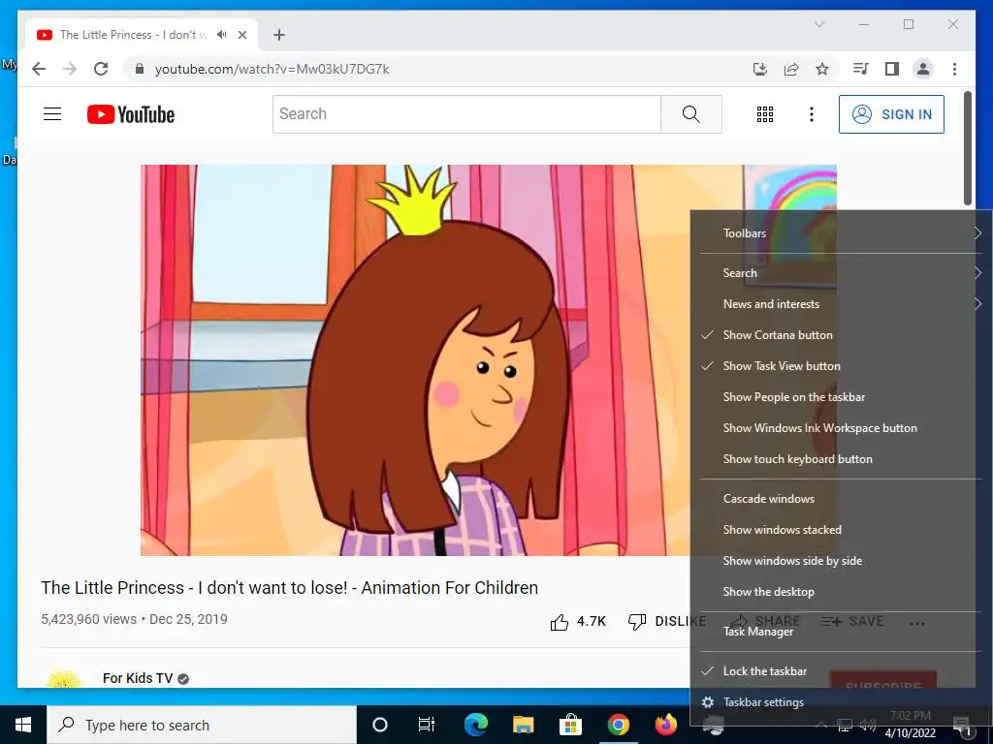Share this page from address bar

click(791, 69)
